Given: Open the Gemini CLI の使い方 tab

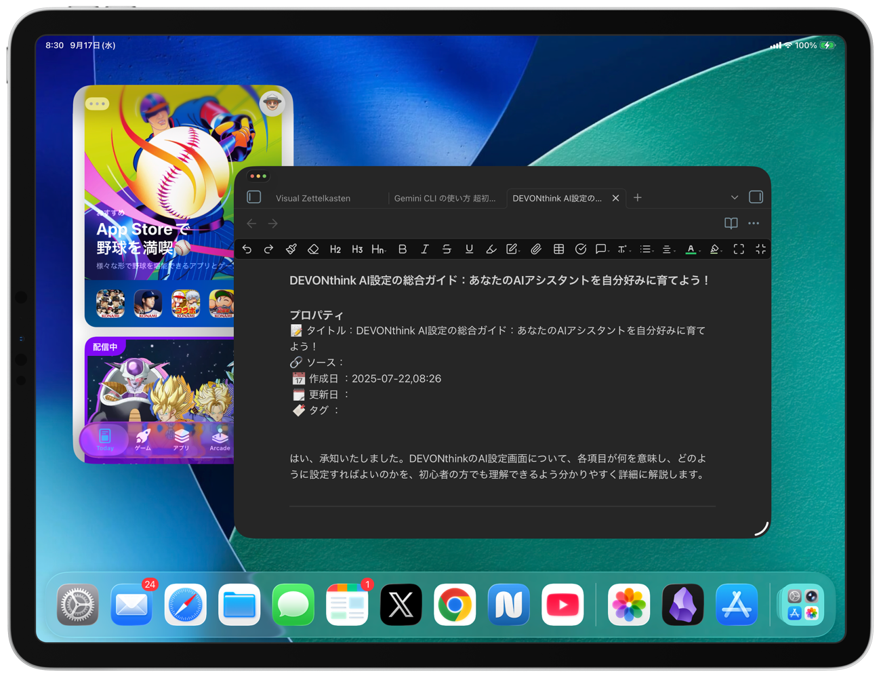Looking at the screenshot, I should tap(445, 197).
